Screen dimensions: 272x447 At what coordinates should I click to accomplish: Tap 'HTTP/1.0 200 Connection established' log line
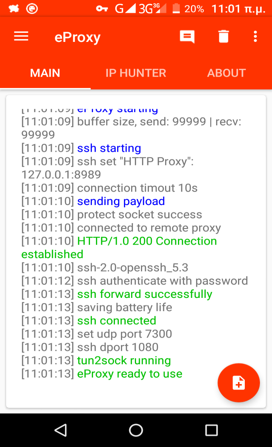point(119,248)
